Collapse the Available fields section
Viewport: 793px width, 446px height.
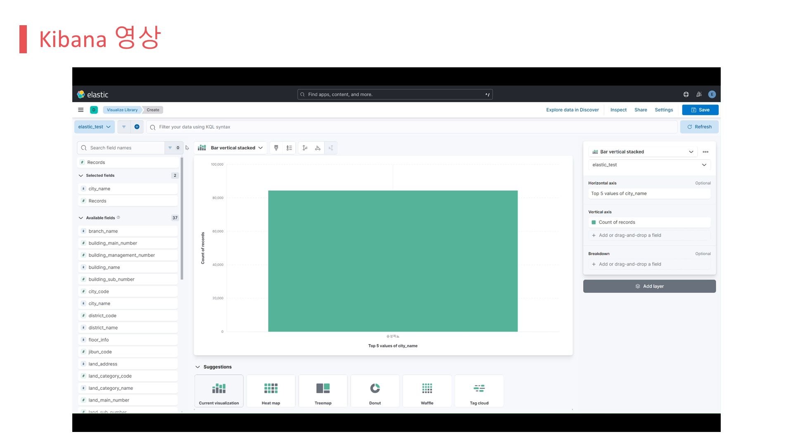[x=81, y=218]
